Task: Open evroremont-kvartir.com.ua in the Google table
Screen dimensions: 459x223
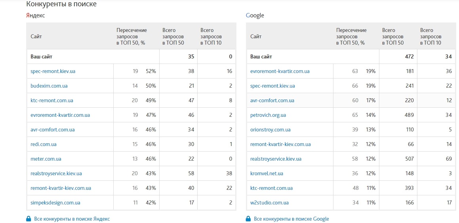Action: [x=280, y=71]
